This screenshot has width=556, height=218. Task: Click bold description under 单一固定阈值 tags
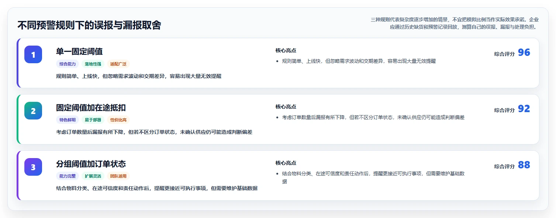(139, 76)
